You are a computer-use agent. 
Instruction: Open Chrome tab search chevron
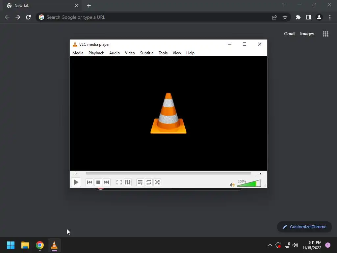[x=284, y=5]
